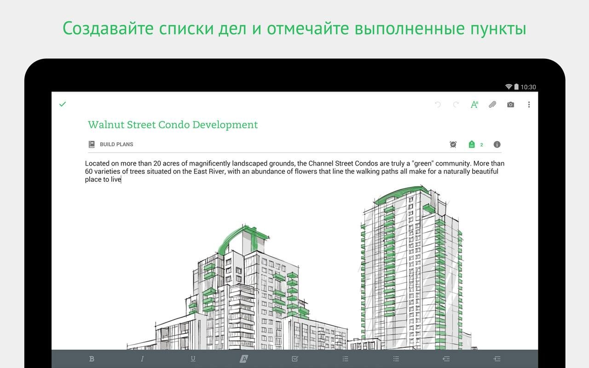
Task: Open the camera to add photo
Action: point(510,105)
